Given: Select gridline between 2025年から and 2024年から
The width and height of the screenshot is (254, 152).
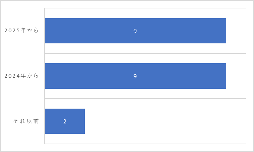Looking at the screenshot, I should click(145, 53).
